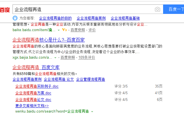This screenshot has width=184, height=117.
Task: Click the 百度一下 search button
Action: pos(174,9)
